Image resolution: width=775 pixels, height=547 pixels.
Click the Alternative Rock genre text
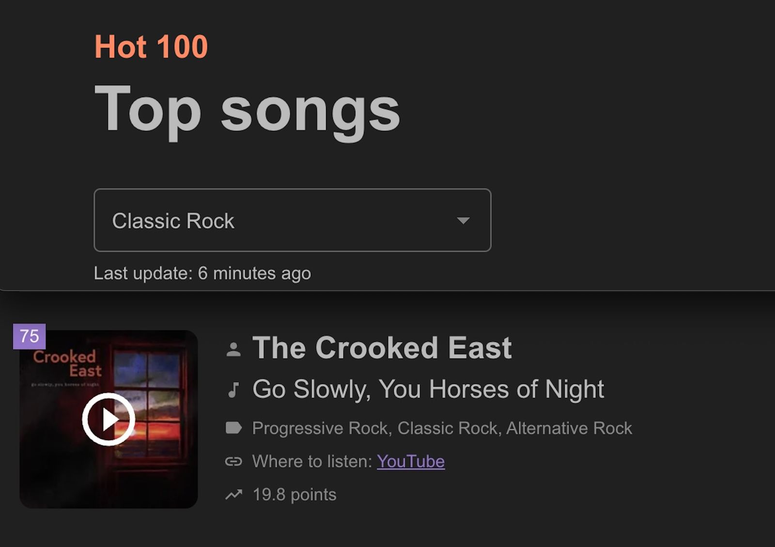[x=569, y=428]
